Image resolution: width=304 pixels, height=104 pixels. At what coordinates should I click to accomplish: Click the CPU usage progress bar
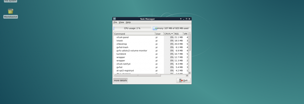[132, 28]
